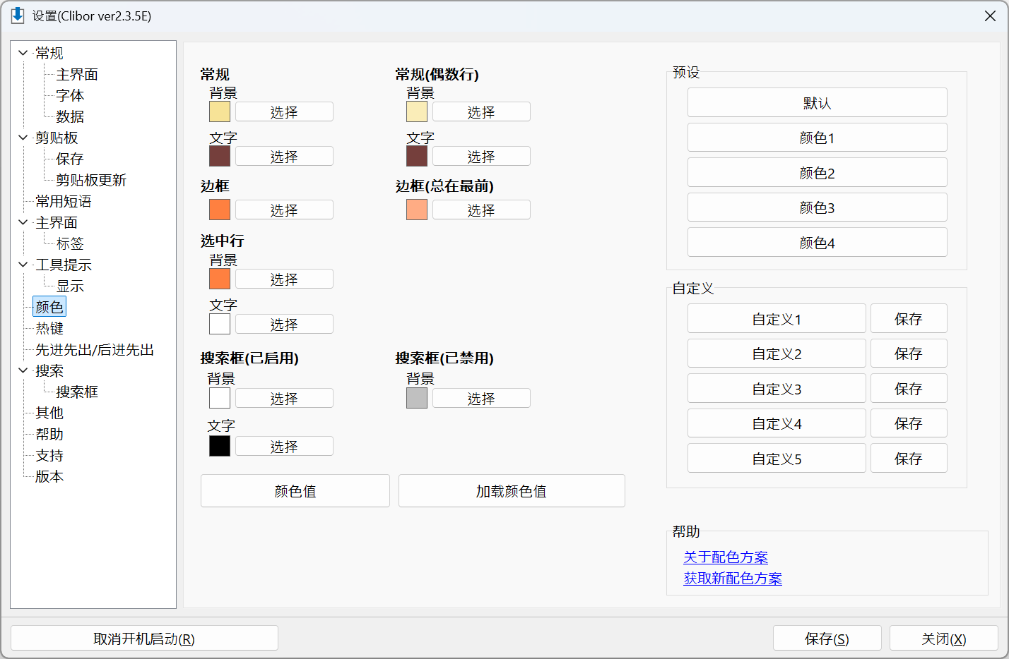This screenshot has width=1009, height=659.
Task: Click 选中行 background color swatch
Action: (x=220, y=279)
